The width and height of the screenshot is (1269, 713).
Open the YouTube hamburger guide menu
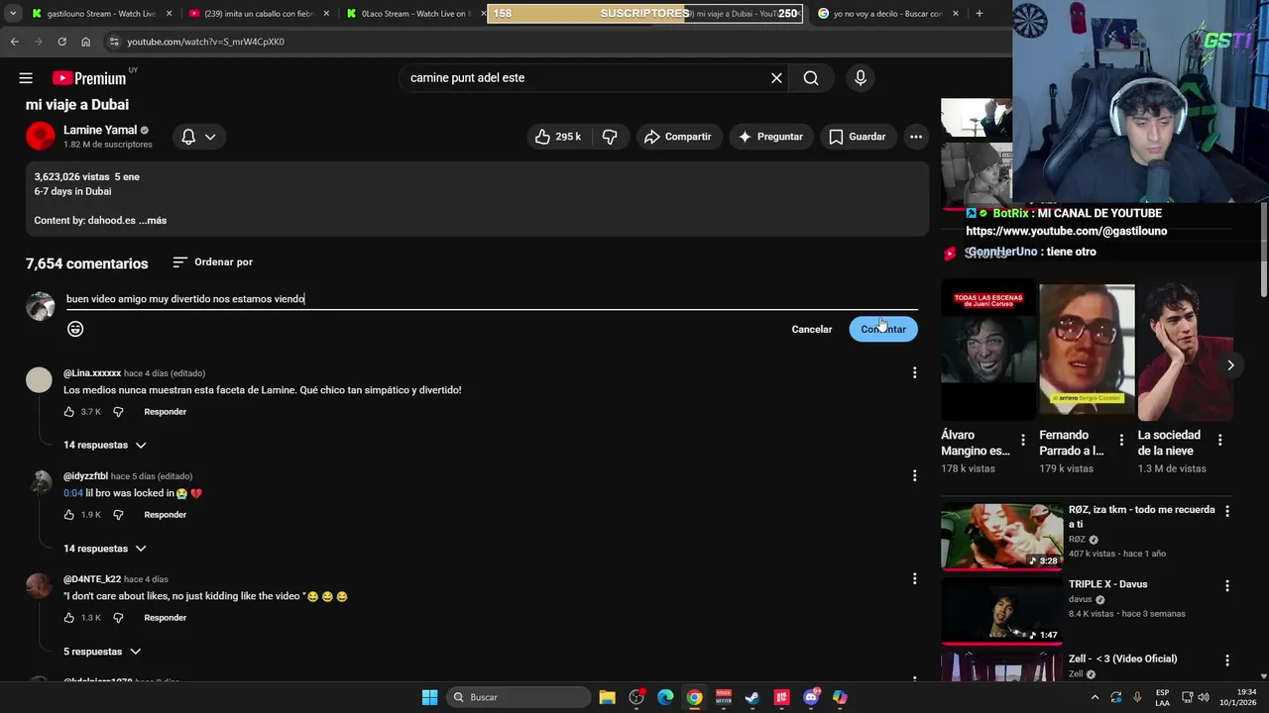click(x=26, y=78)
